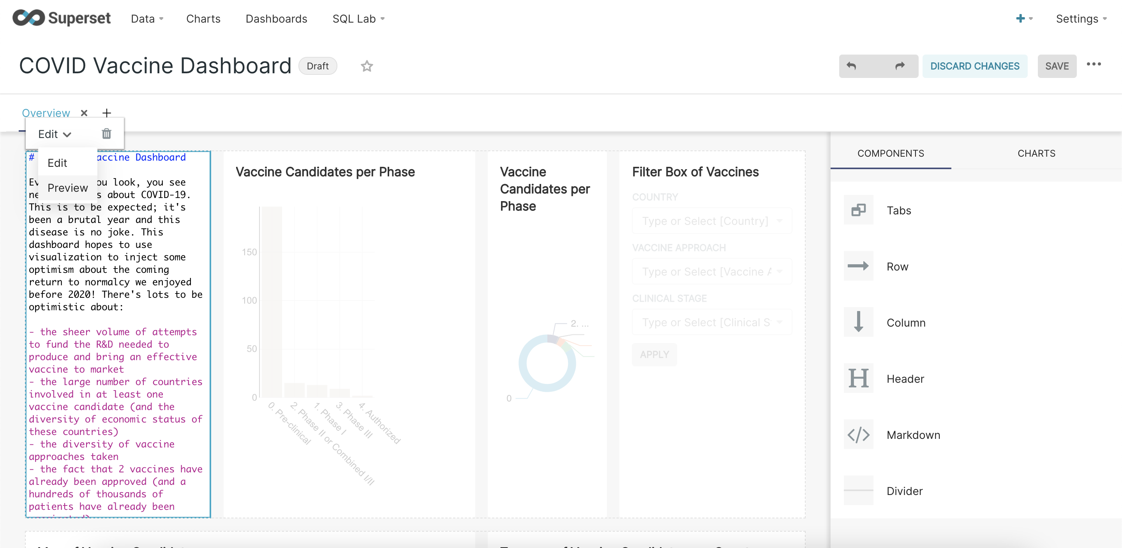Viewport: 1122px width, 548px height.
Task: Open the Country filter select field
Action: coord(711,221)
